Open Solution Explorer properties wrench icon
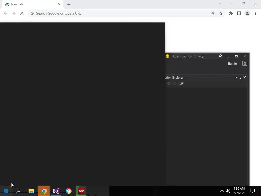Viewport: 261px width, 196px height. (x=182, y=83)
